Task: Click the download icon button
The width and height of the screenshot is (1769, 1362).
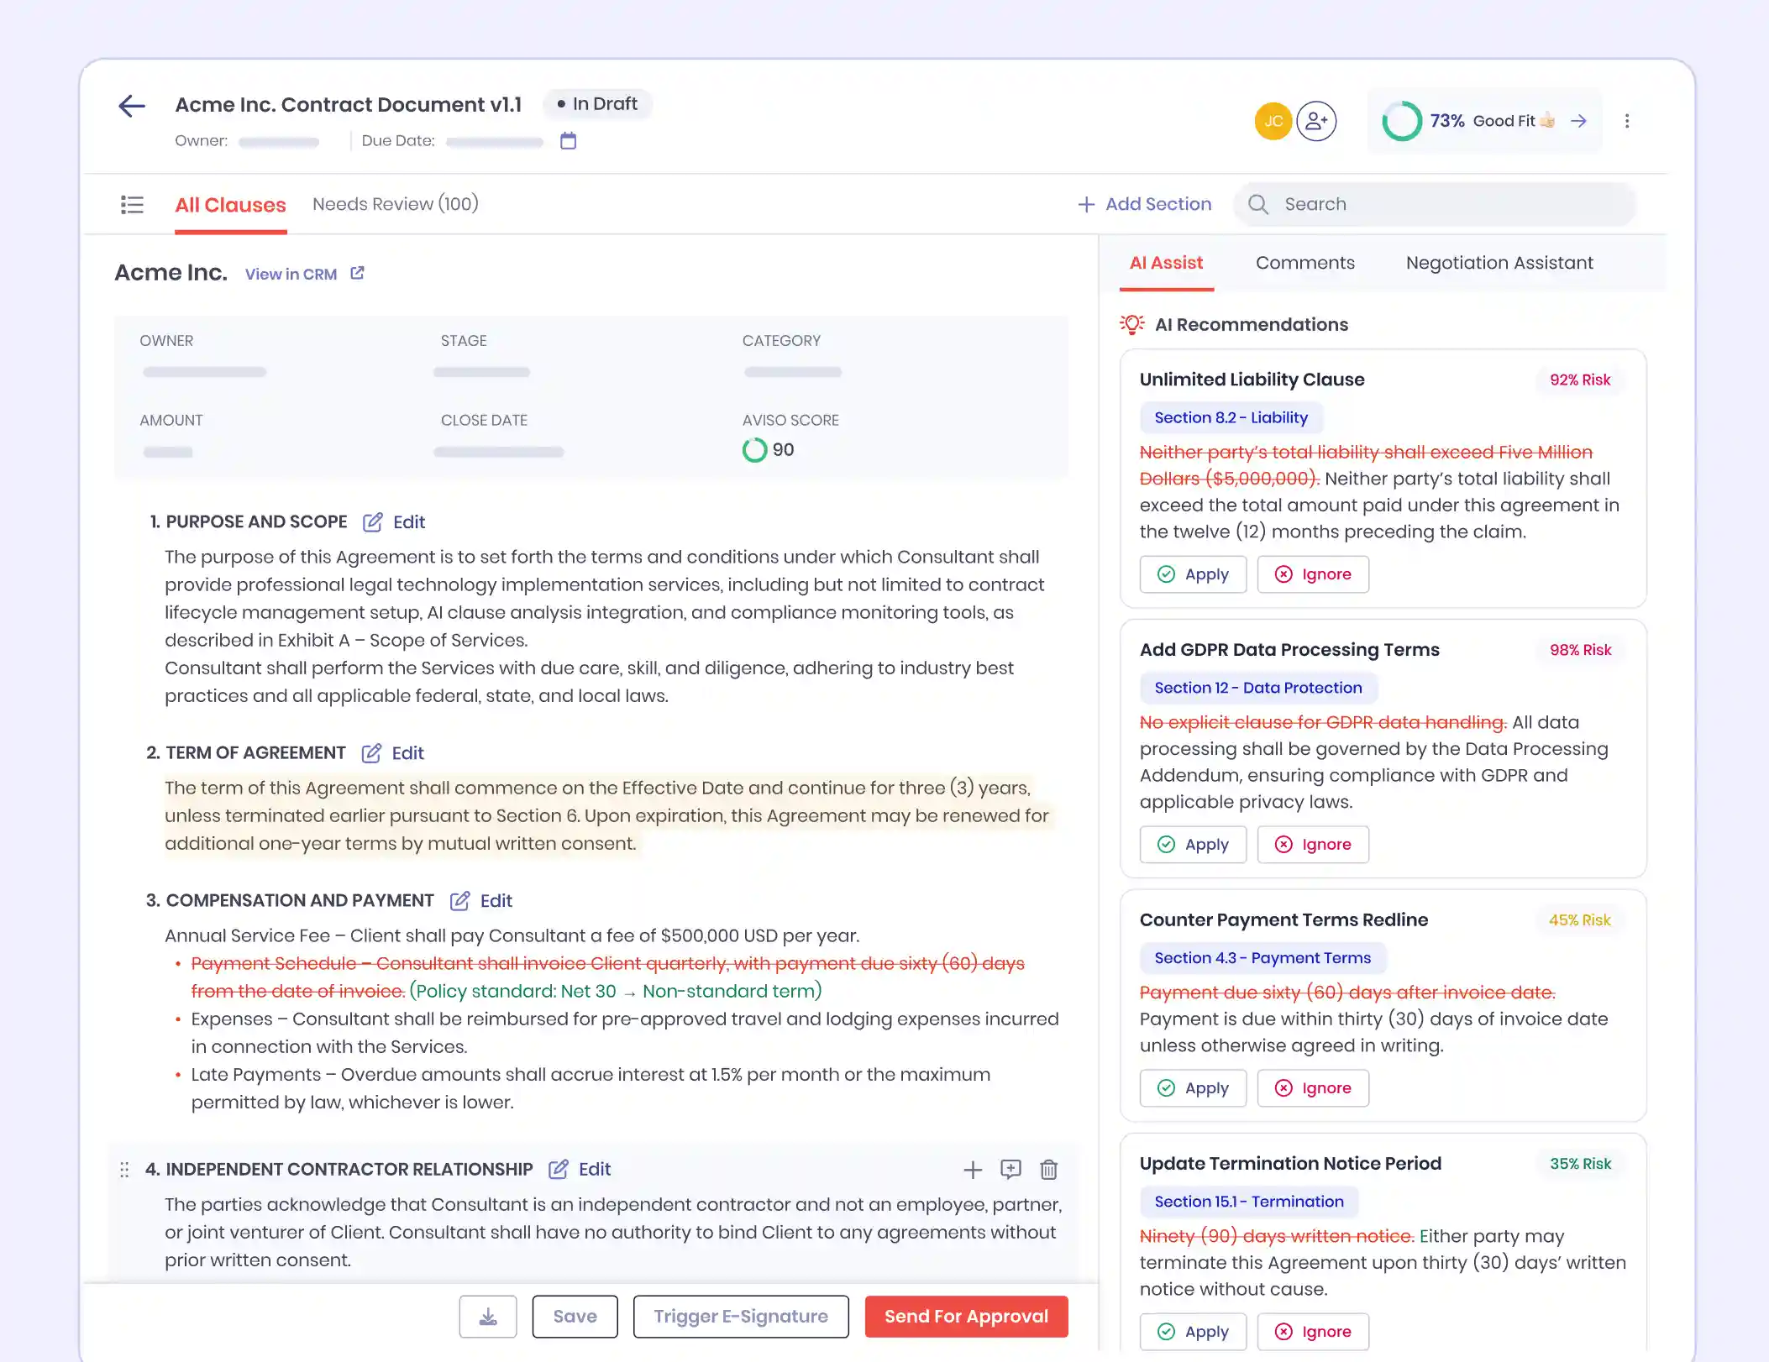Action: point(487,1316)
